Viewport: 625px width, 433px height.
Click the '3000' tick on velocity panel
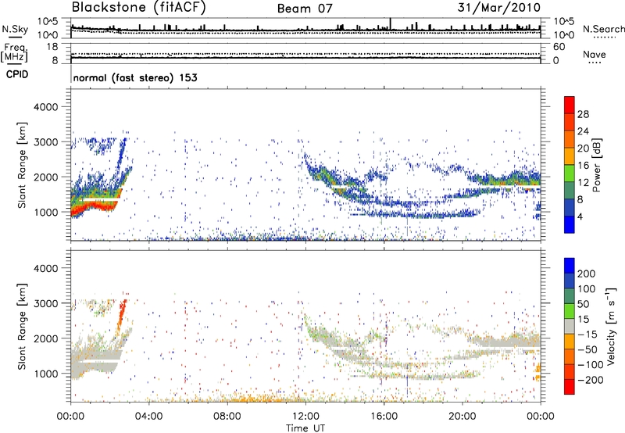pos(45,303)
